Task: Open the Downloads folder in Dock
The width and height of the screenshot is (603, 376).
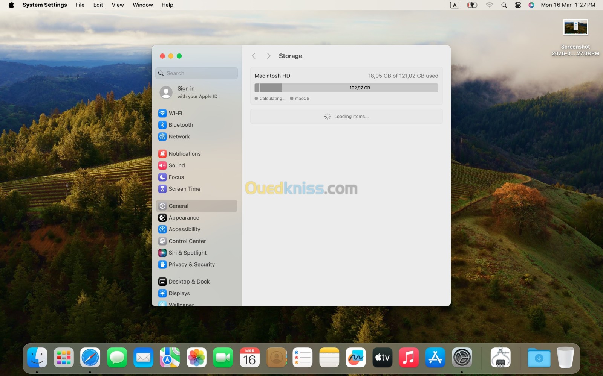Action: click(539, 358)
